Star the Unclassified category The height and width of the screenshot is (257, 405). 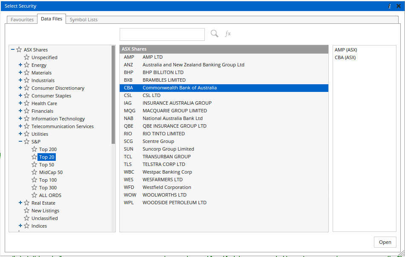26,218
